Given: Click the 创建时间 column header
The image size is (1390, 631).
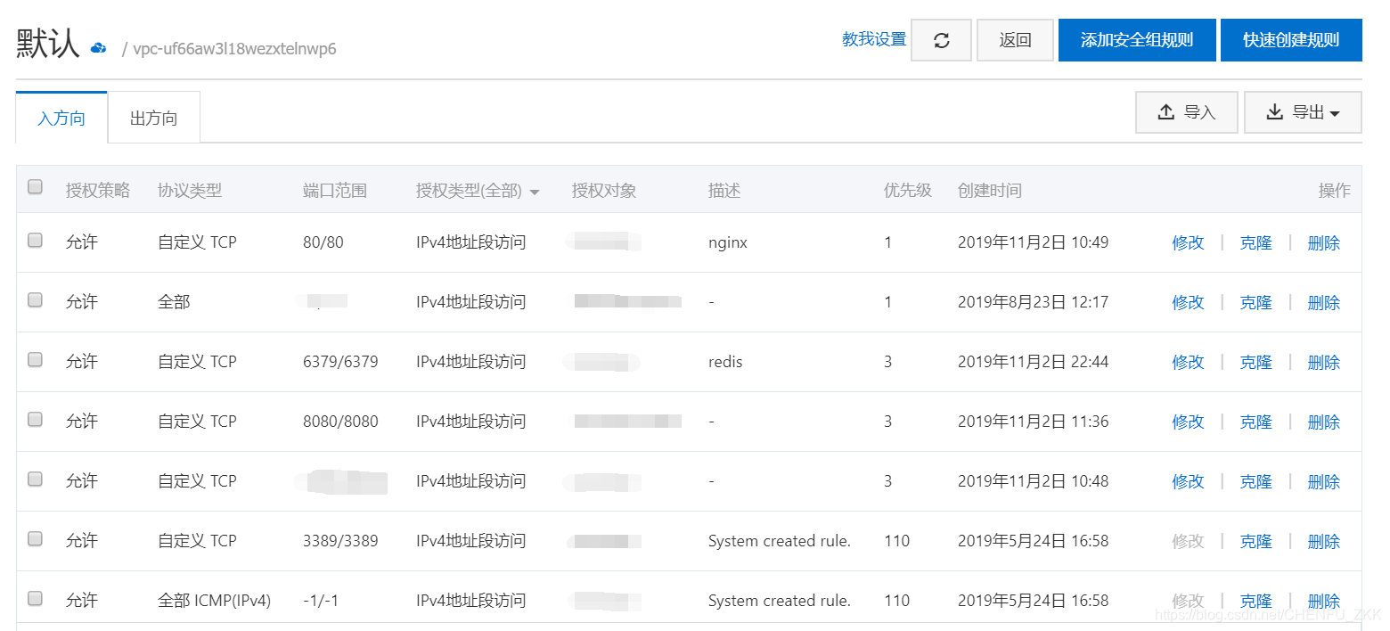Looking at the screenshot, I should point(990,191).
